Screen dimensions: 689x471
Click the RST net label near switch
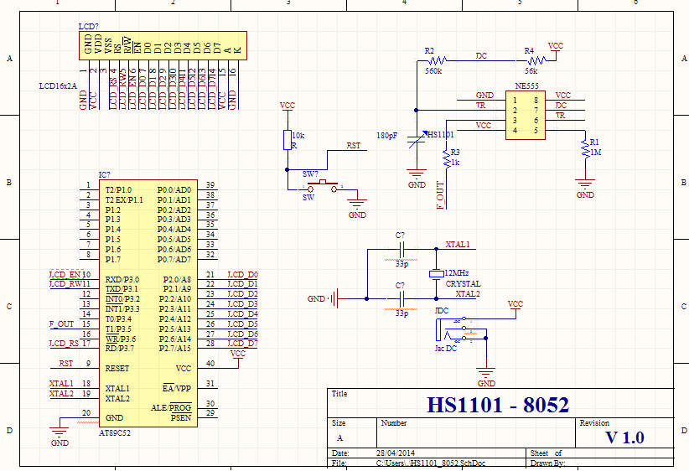click(354, 146)
